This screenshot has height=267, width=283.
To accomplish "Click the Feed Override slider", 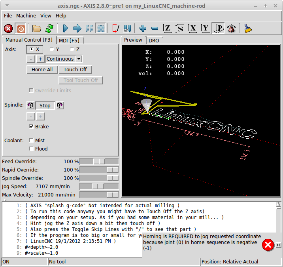I will (99, 162).
